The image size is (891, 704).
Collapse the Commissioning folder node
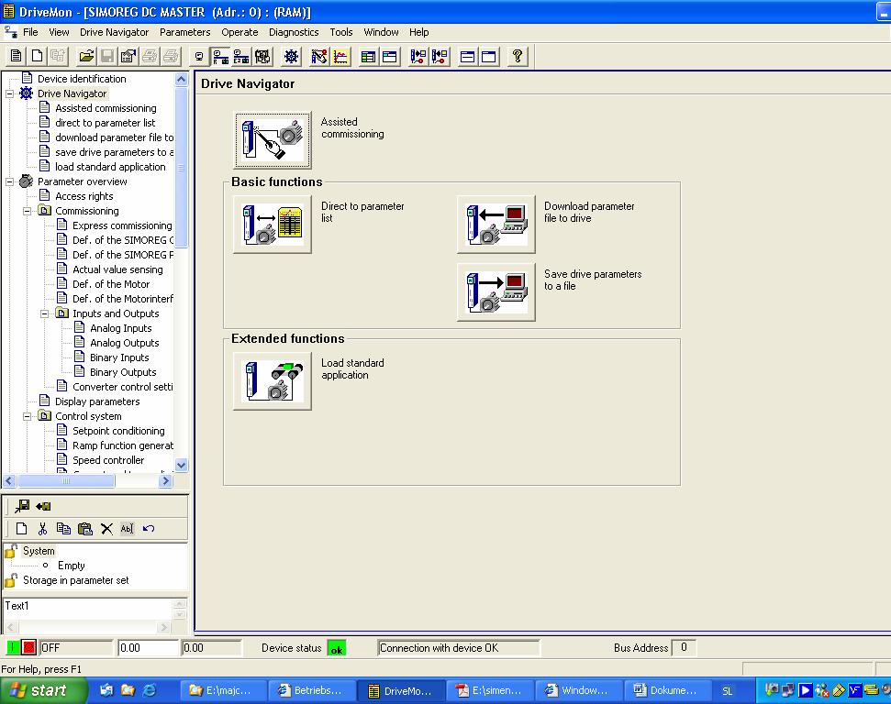tap(28, 211)
